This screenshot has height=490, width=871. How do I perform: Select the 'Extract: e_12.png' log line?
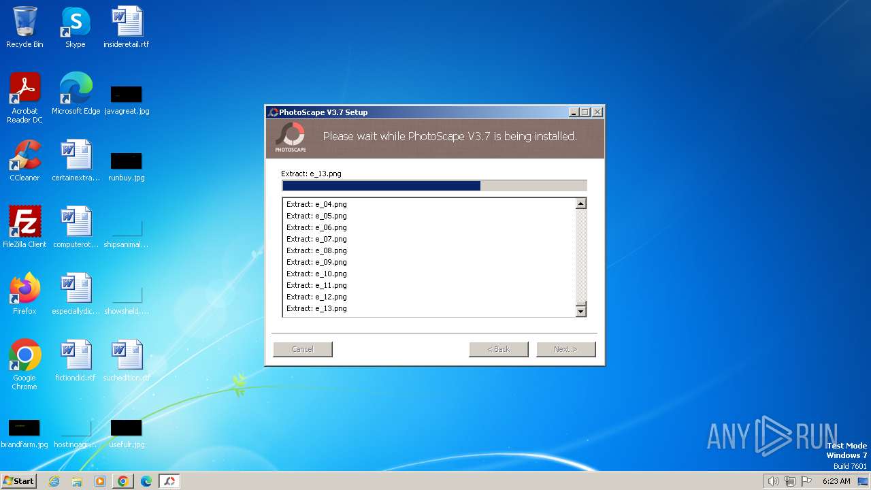[x=317, y=297]
